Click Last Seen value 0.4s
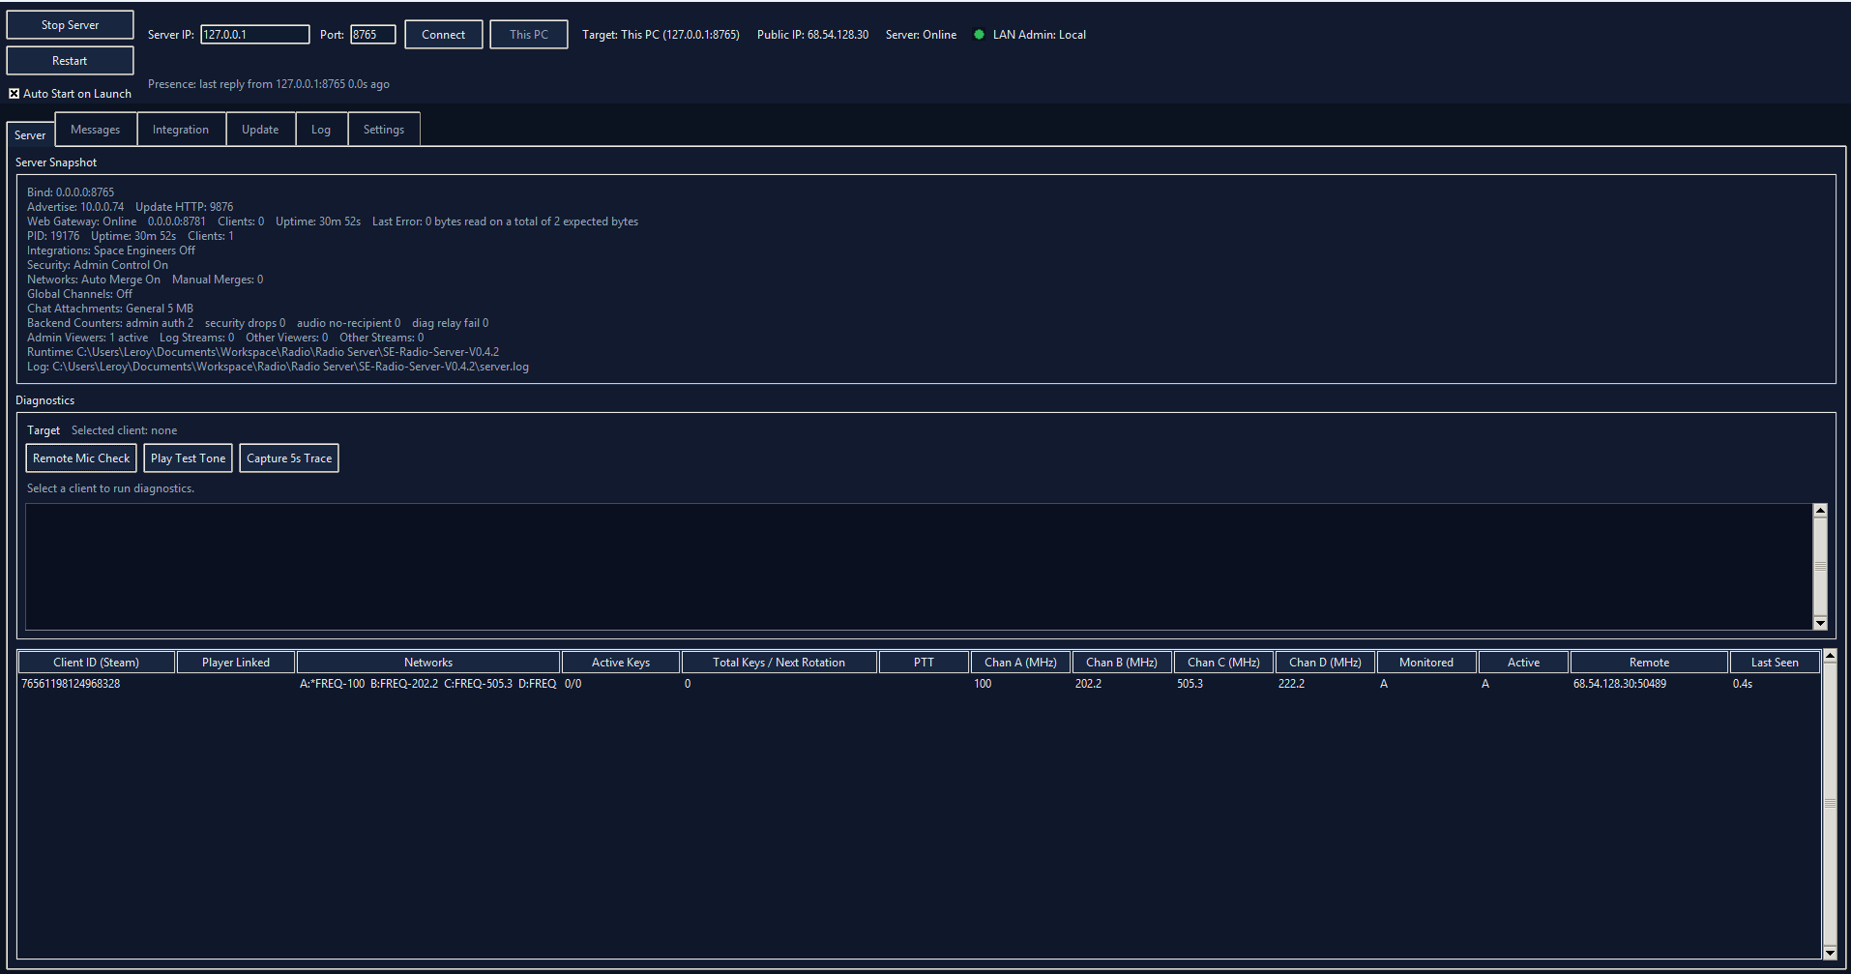Image resolution: width=1851 pixels, height=974 pixels. [1743, 684]
